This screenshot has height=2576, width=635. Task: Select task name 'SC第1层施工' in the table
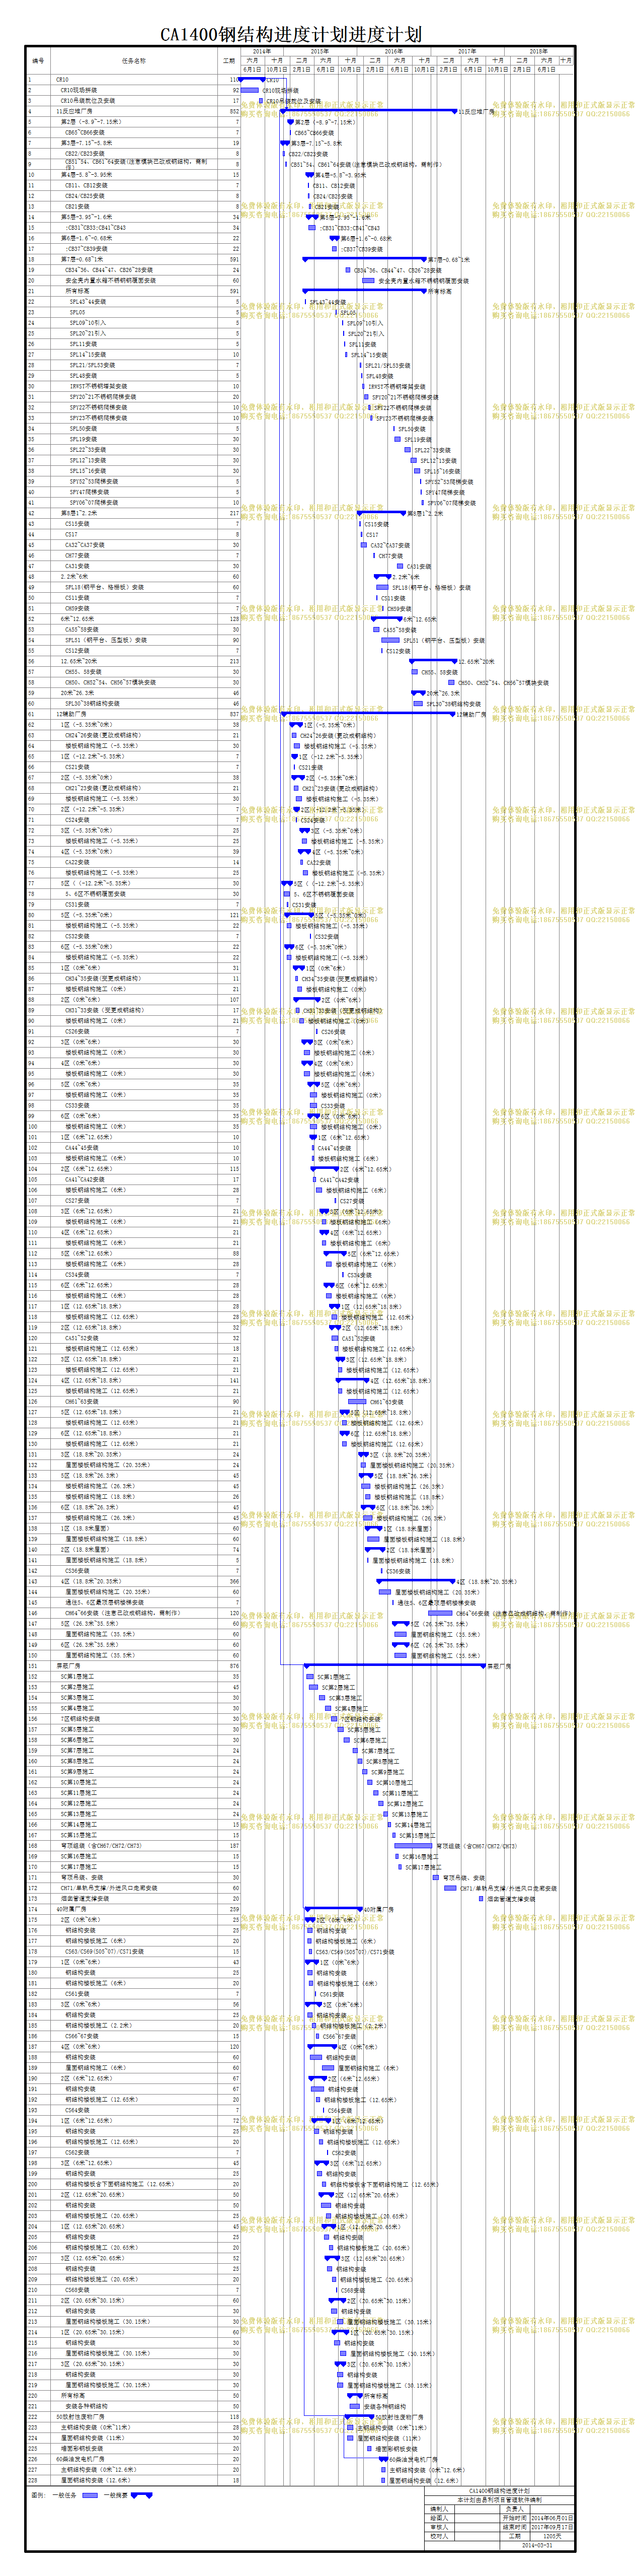pyautogui.click(x=77, y=1677)
